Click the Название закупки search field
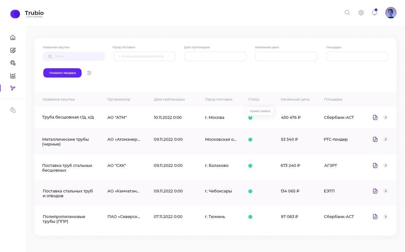The width and height of the screenshot is (405, 252). pyautogui.click(x=74, y=56)
